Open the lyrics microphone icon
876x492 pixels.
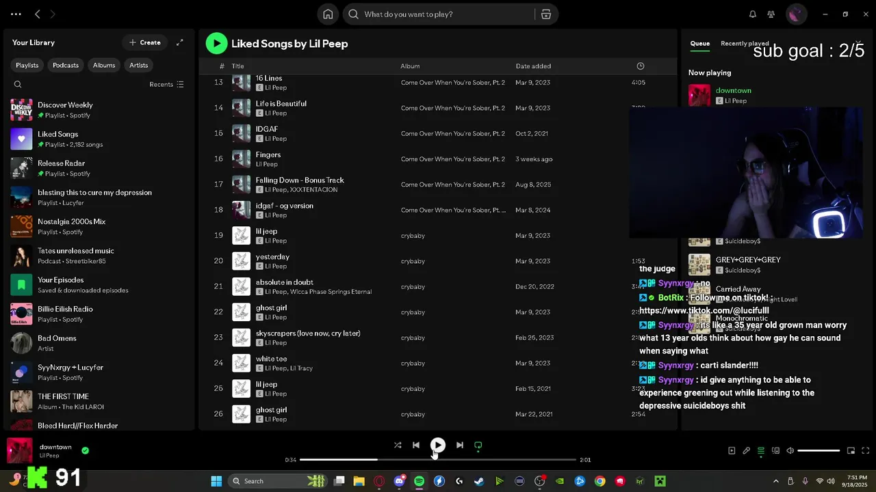pos(746,450)
